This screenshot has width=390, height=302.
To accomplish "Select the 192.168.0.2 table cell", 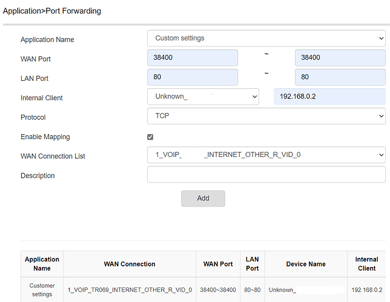I will [x=366, y=290].
